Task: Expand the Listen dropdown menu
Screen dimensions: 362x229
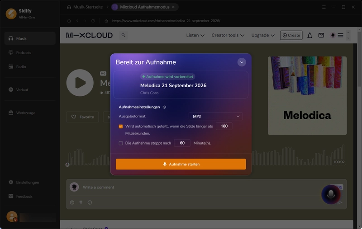Action: pos(195,35)
